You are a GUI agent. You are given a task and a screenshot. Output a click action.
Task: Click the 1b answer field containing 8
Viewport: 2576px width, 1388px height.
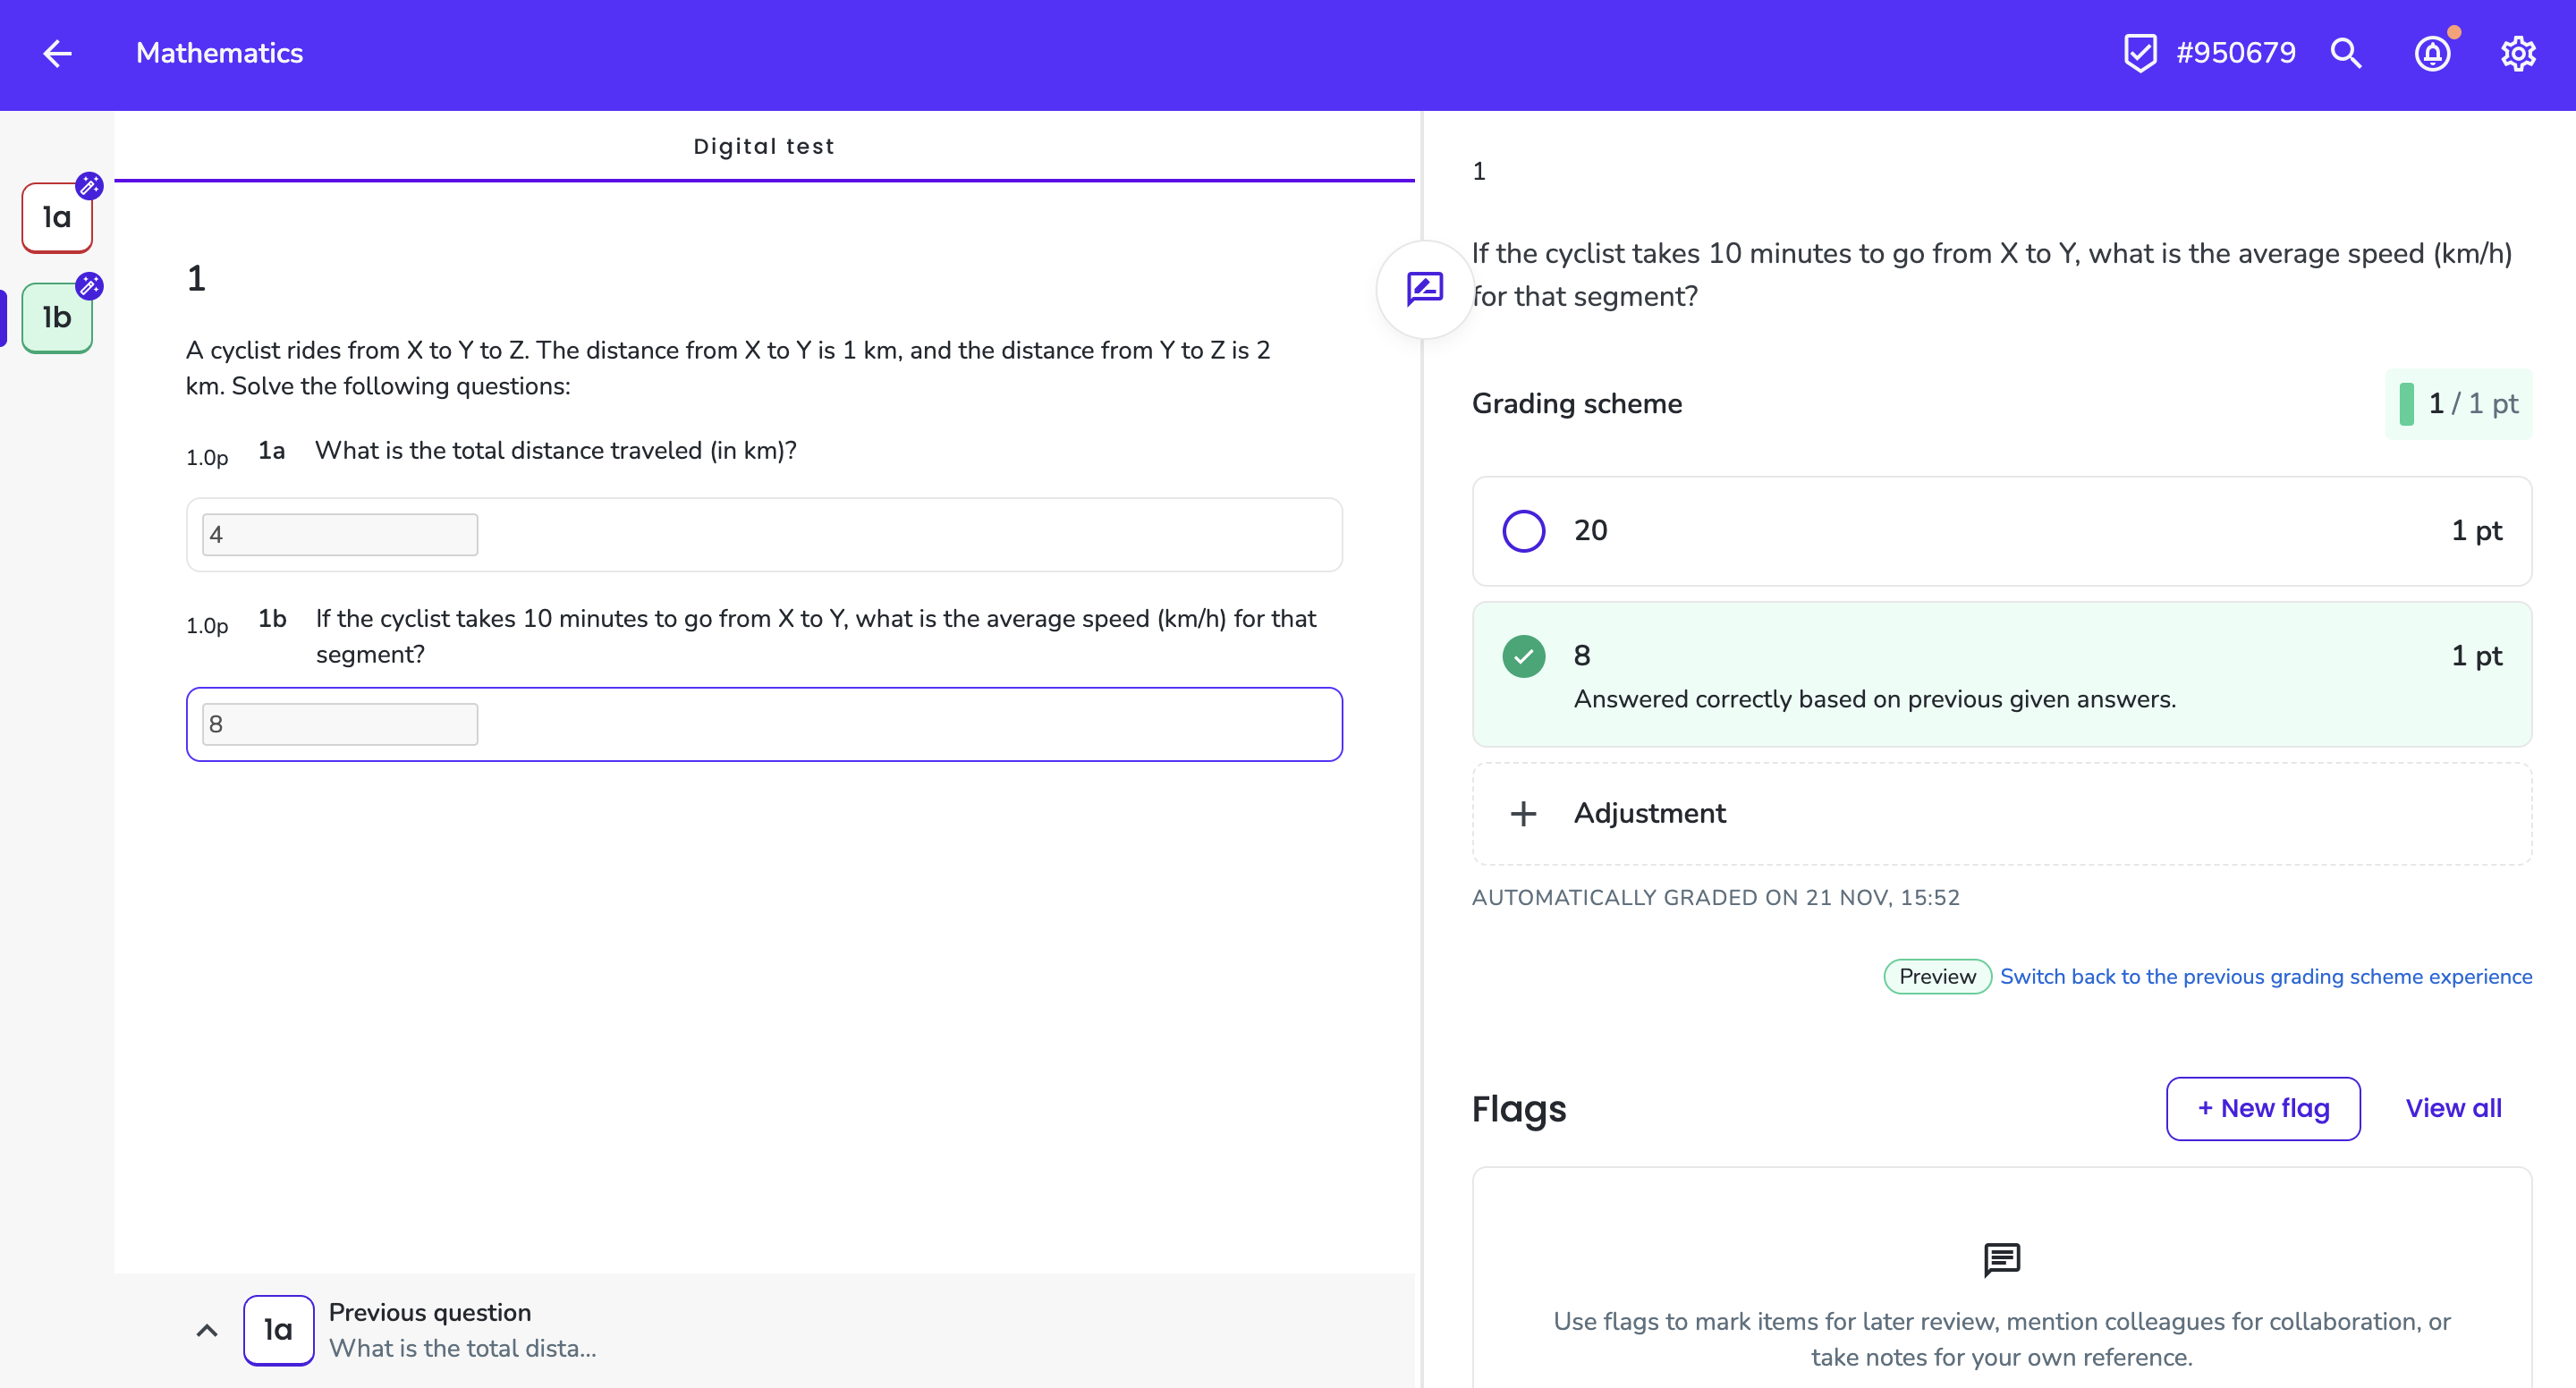click(x=340, y=724)
